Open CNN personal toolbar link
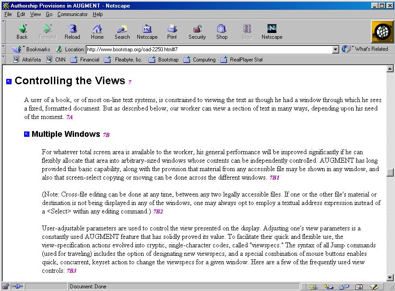The height and width of the screenshot is (291, 395). (56, 60)
